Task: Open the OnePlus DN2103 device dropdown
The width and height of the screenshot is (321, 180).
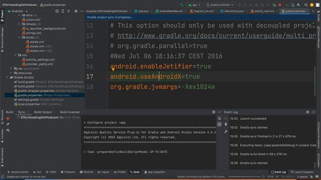Action: coord(220,5)
